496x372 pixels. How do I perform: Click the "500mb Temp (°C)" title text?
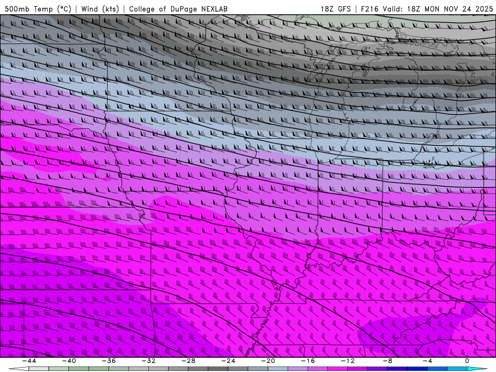point(38,9)
